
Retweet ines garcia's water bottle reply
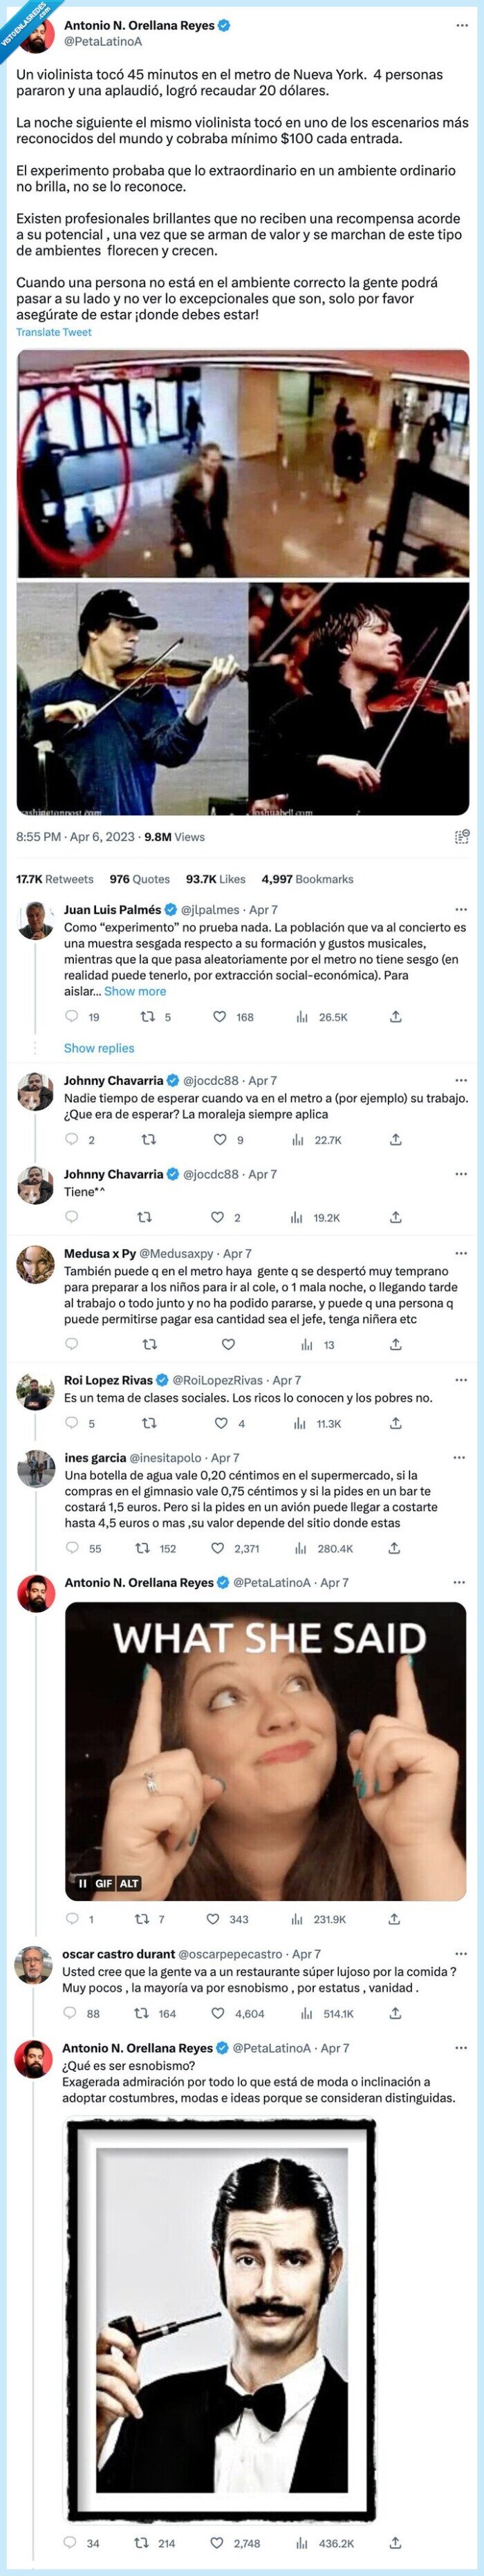pyautogui.click(x=143, y=1548)
